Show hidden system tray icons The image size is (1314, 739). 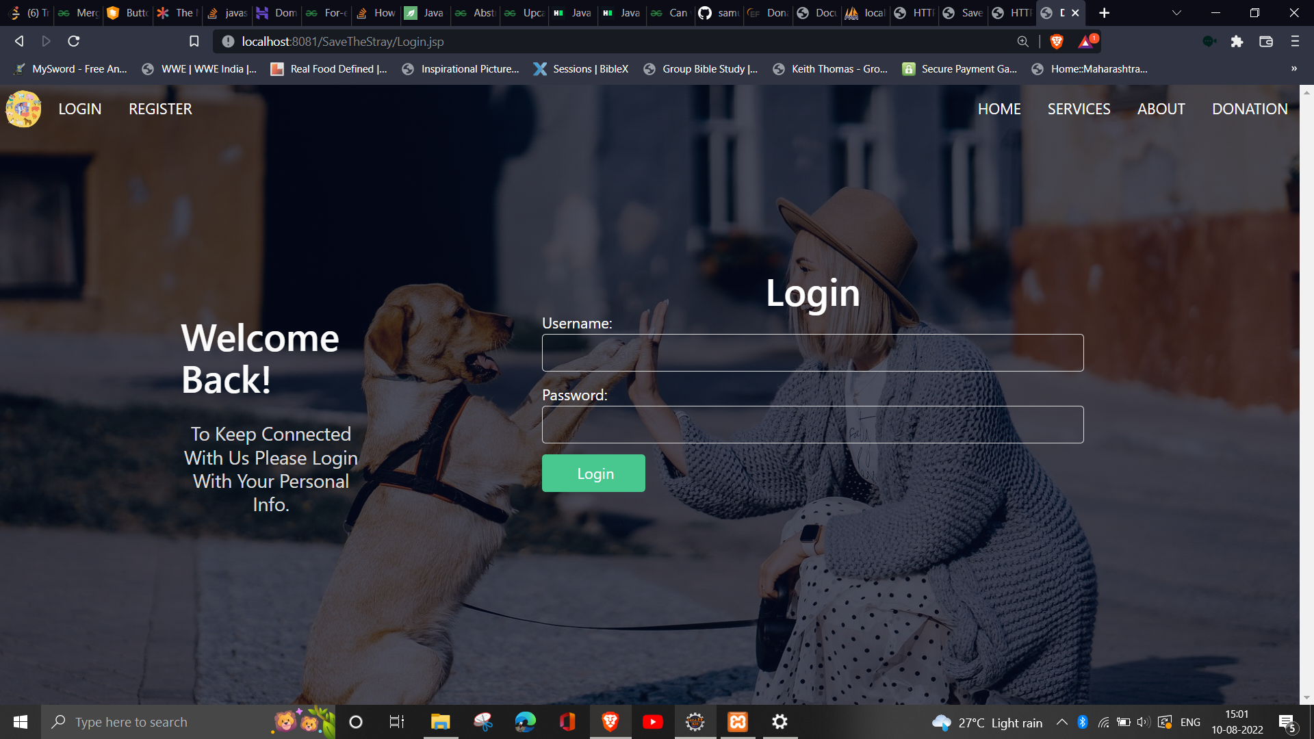[1061, 722]
